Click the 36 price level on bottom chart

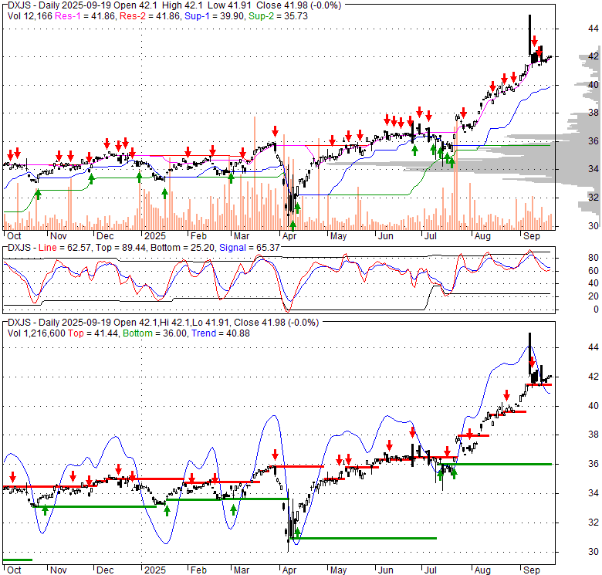[x=594, y=464]
